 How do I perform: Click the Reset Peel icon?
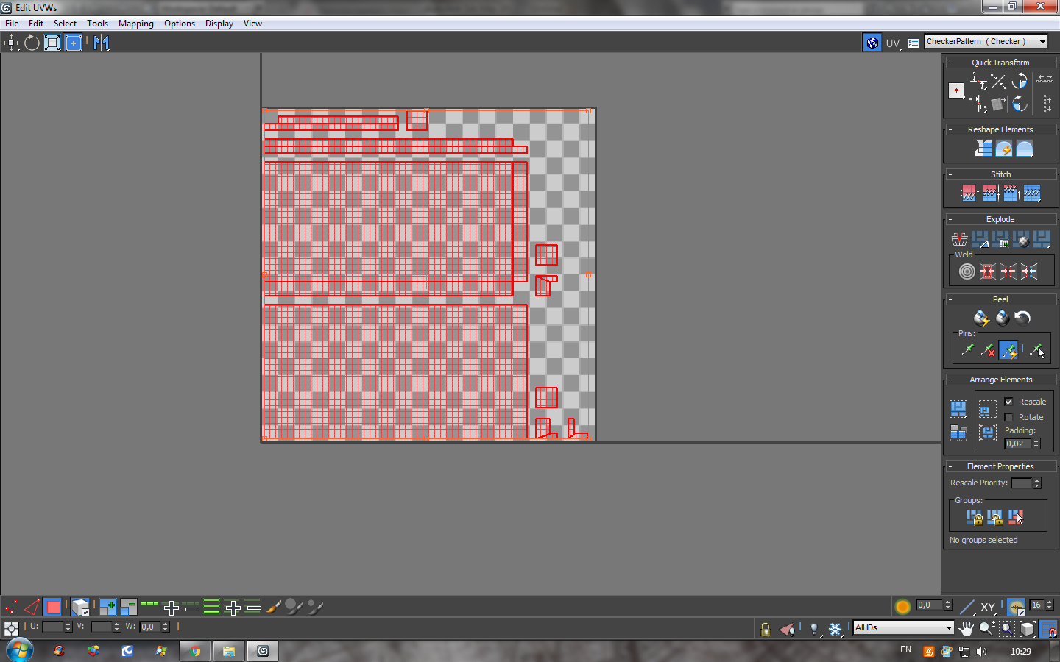click(1022, 318)
